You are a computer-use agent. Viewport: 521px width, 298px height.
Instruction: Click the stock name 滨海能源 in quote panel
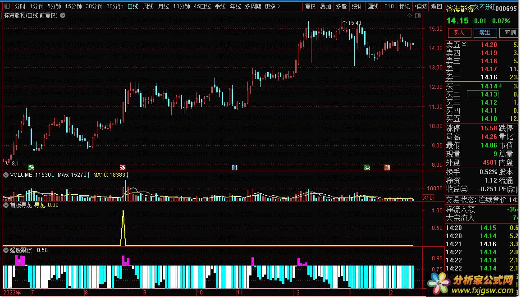click(x=461, y=9)
